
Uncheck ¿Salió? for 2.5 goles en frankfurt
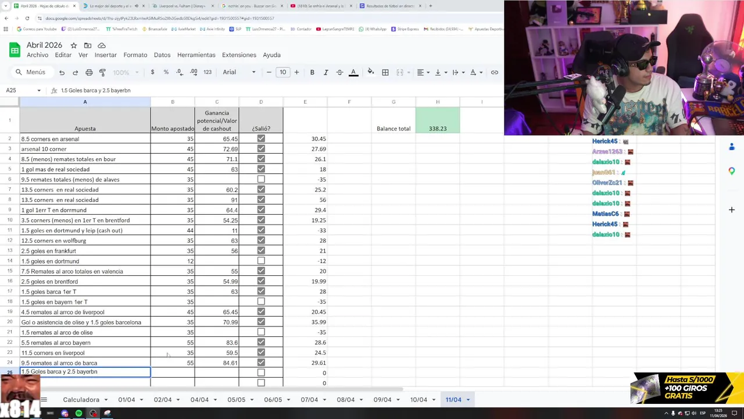(261, 251)
